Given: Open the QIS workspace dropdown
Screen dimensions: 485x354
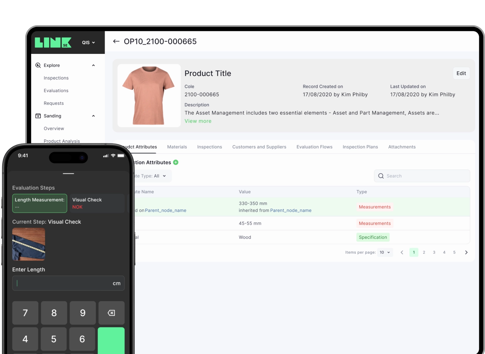Looking at the screenshot, I should point(88,42).
